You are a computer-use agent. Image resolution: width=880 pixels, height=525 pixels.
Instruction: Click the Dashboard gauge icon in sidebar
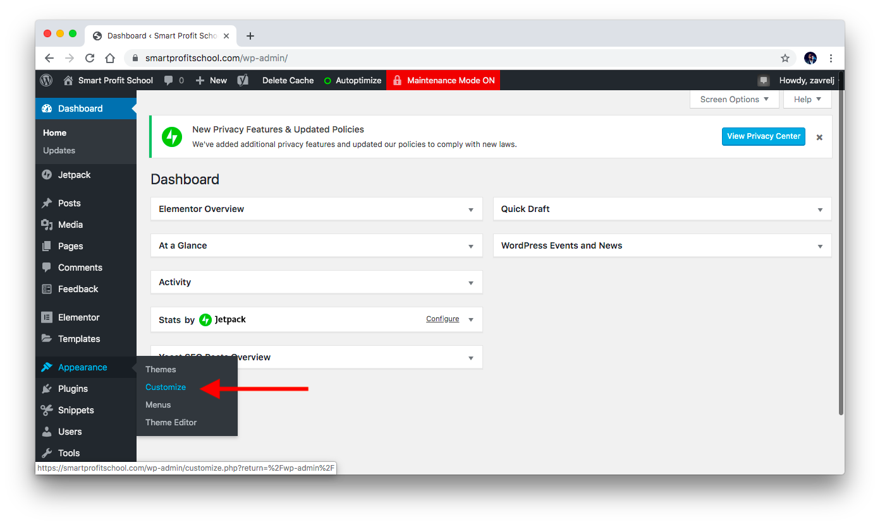coord(47,109)
